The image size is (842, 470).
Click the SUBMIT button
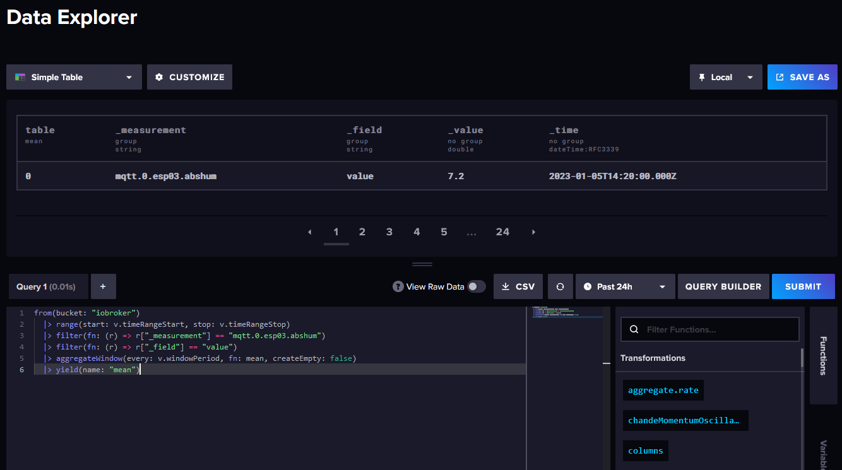tap(803, 286)
